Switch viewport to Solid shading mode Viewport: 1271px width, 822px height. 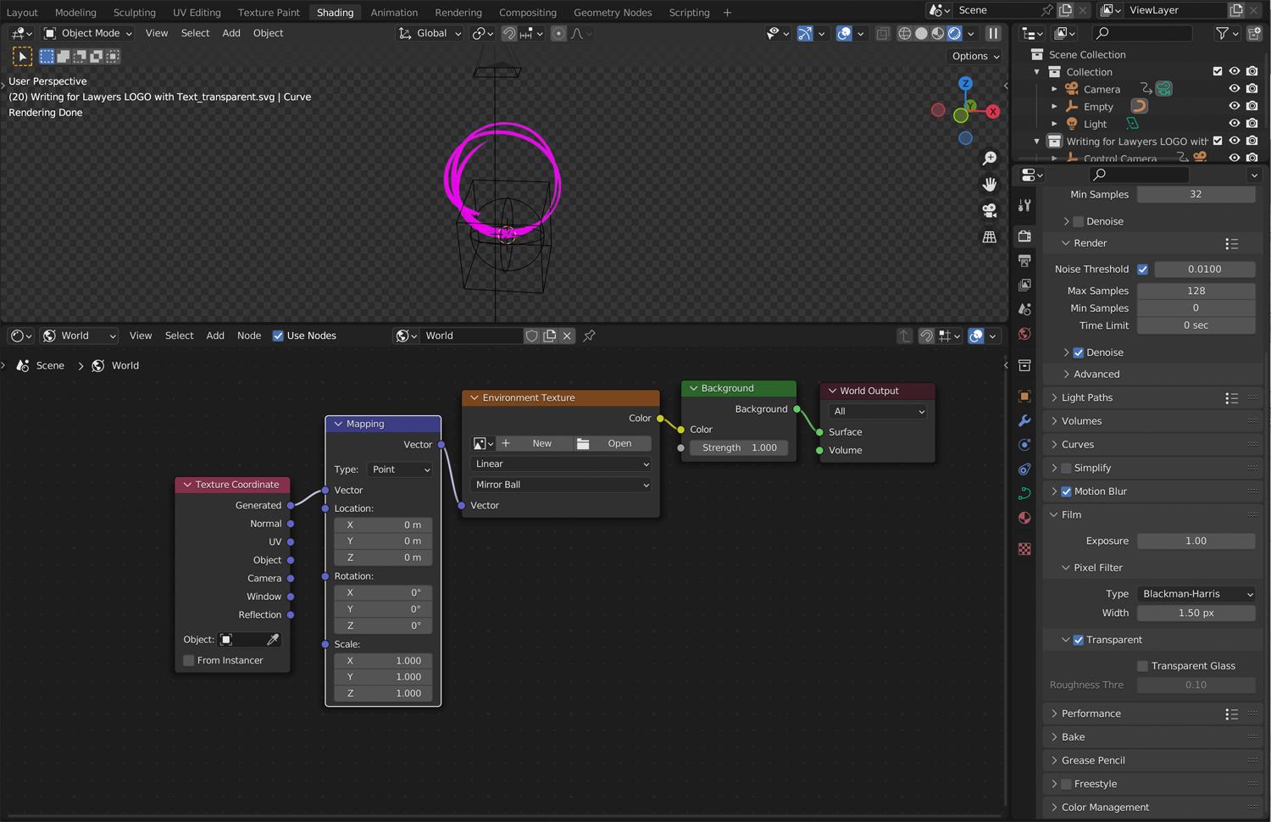tap(921, 34)
